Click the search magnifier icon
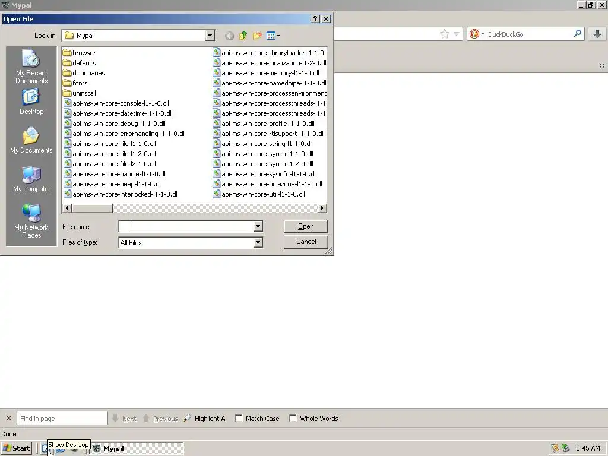 coord(577,34)
